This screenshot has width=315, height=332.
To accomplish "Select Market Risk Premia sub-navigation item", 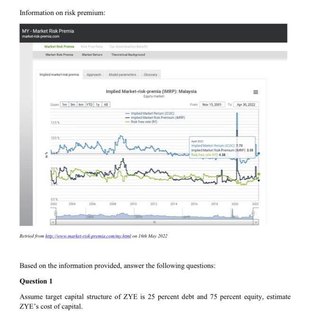I will coord(59,55).
